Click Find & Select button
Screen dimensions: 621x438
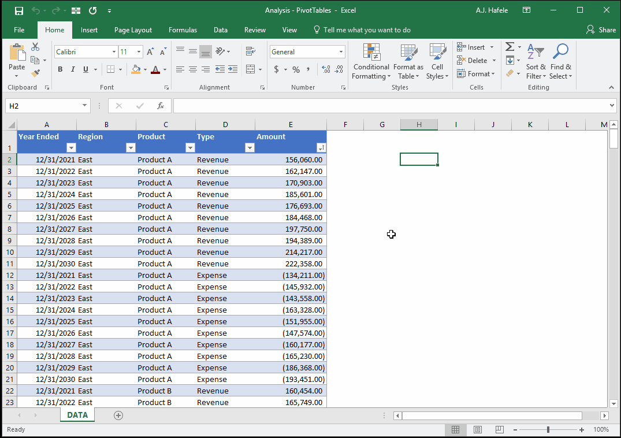tap(560, 62)
